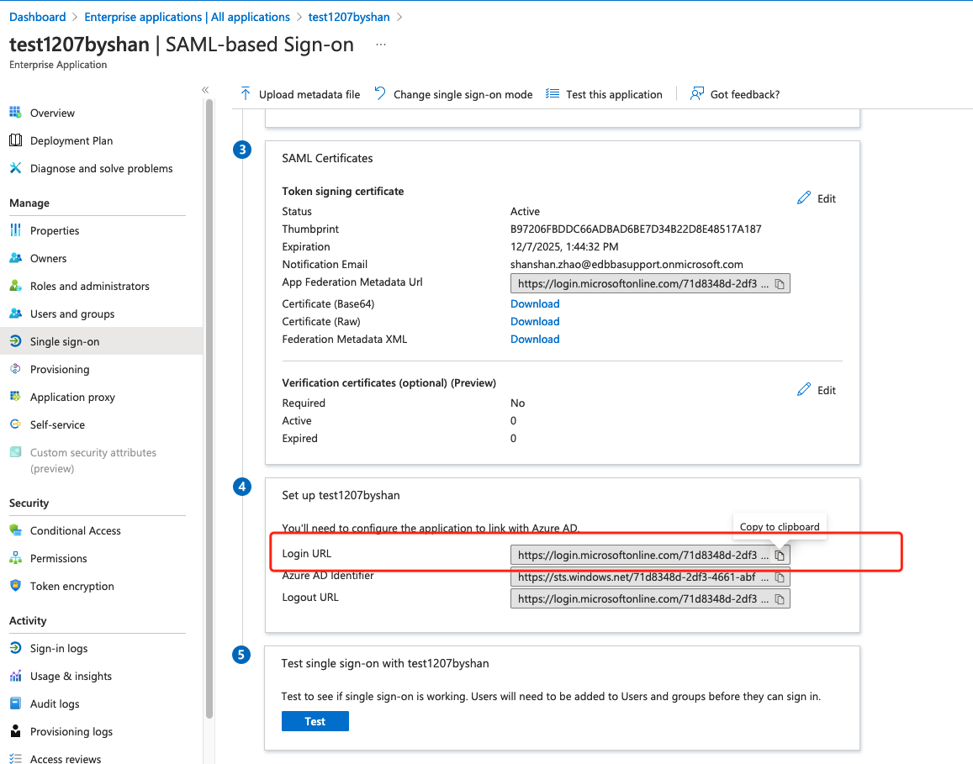The width and height of the screenshot is (973, 764).
Task: Open Access reviews in the sidebar
Action: (x=65, y=758)
